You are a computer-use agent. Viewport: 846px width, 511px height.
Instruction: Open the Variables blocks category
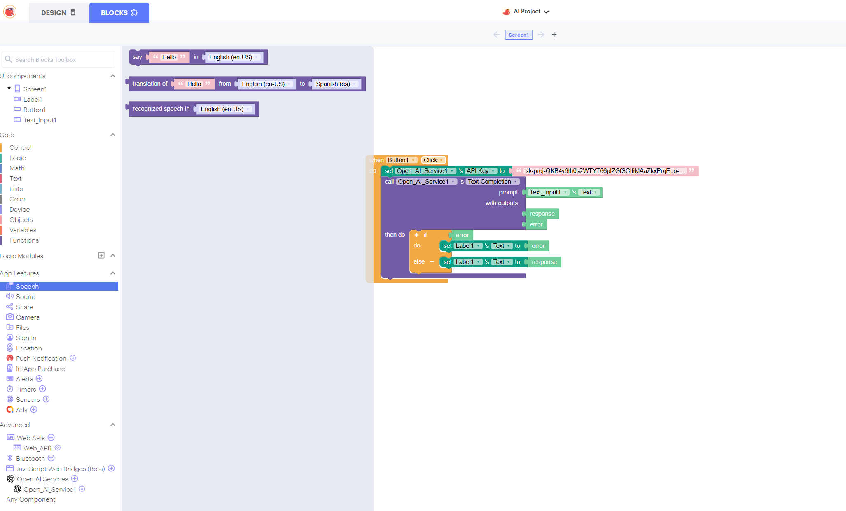coord(23,230)
